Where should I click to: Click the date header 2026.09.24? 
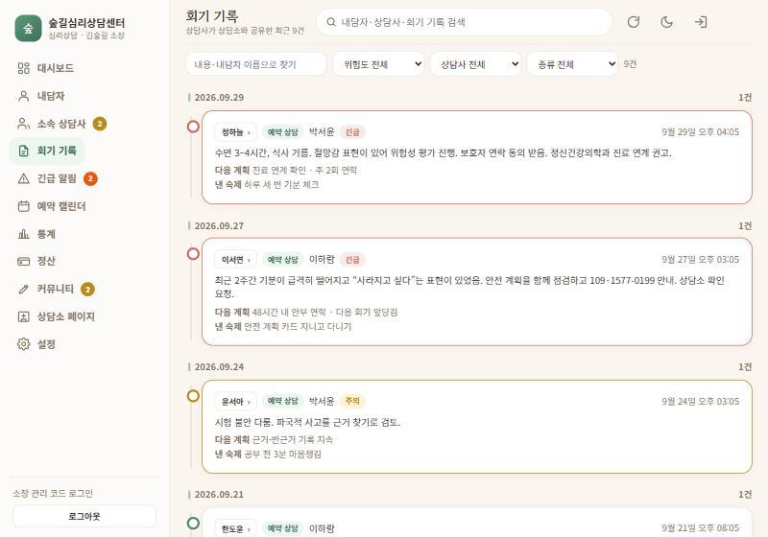(219, 367)
